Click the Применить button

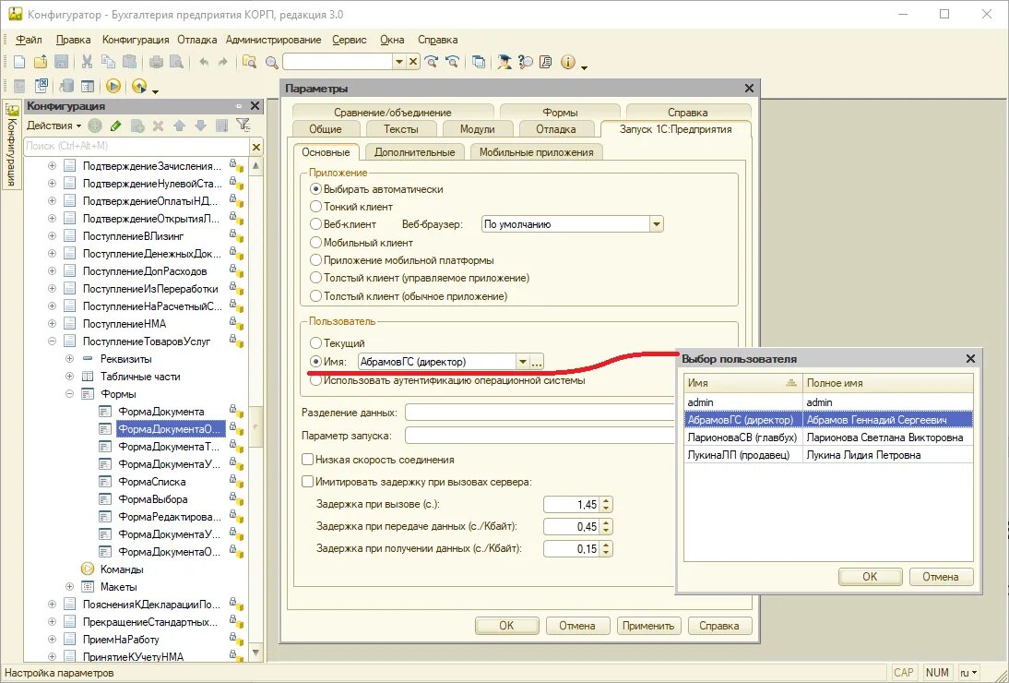648,625
